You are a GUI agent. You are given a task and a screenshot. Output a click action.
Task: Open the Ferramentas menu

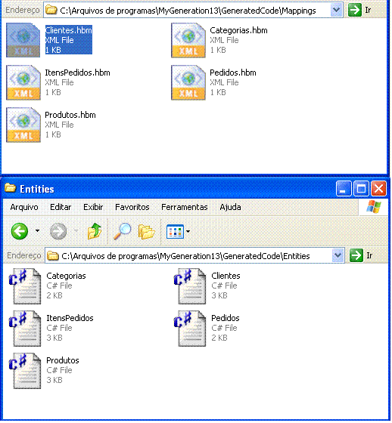(x=185, y=207)
